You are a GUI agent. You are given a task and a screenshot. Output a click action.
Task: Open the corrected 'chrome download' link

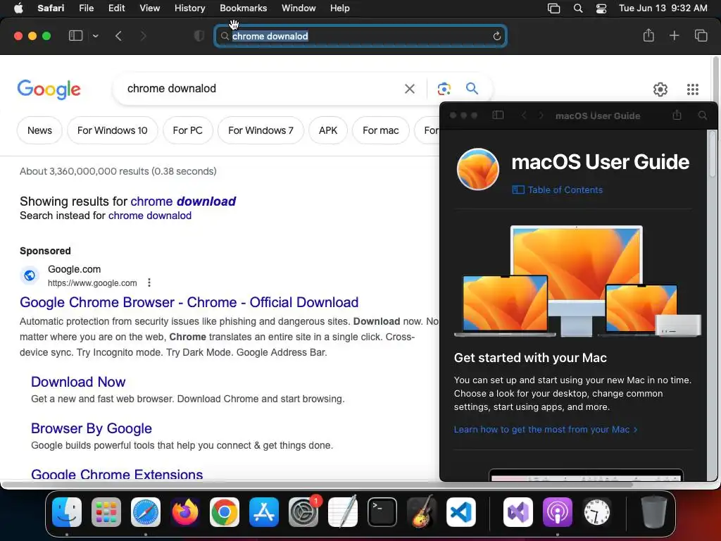coord(183,201)
